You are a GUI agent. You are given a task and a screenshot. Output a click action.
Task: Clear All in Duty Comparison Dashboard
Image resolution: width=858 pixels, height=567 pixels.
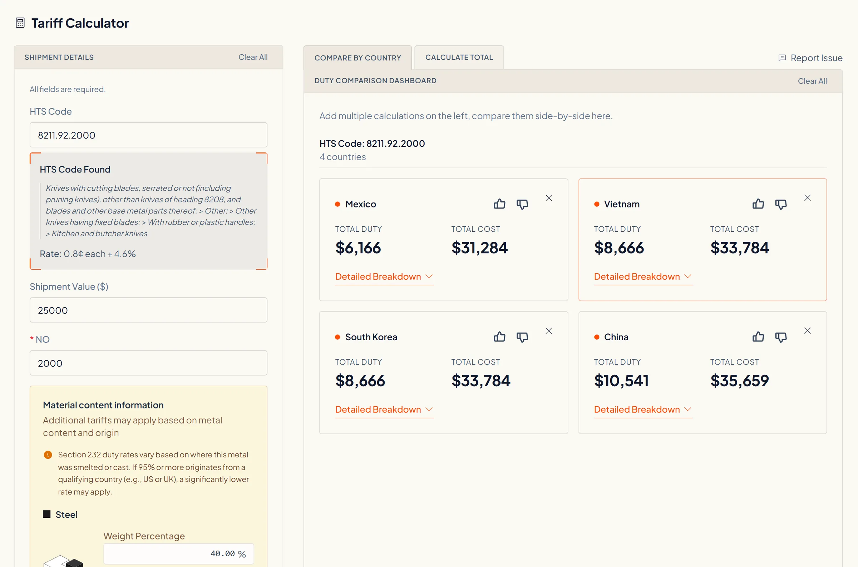point(812,81)
